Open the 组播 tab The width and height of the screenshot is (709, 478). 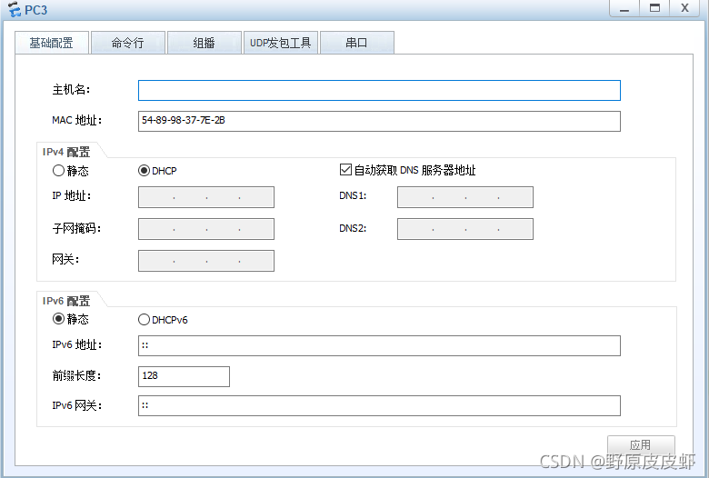[x=204, y=43]
